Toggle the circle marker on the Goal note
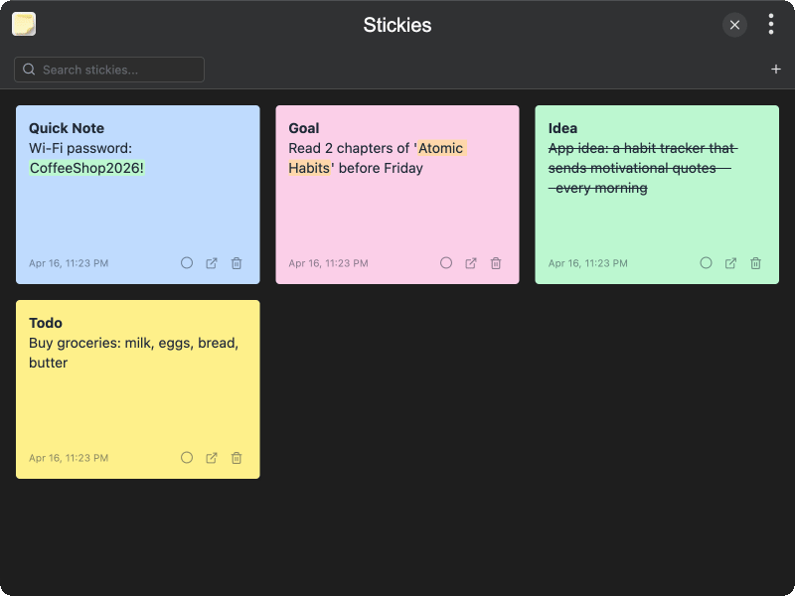The image size is (795, 596). click(x=446, y=263)
